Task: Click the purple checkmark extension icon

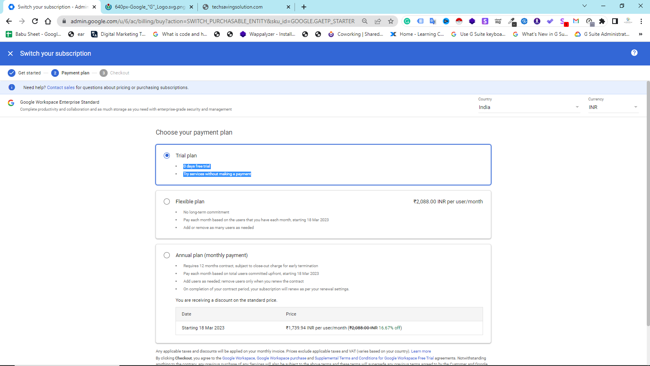Action: pos(550,21)
